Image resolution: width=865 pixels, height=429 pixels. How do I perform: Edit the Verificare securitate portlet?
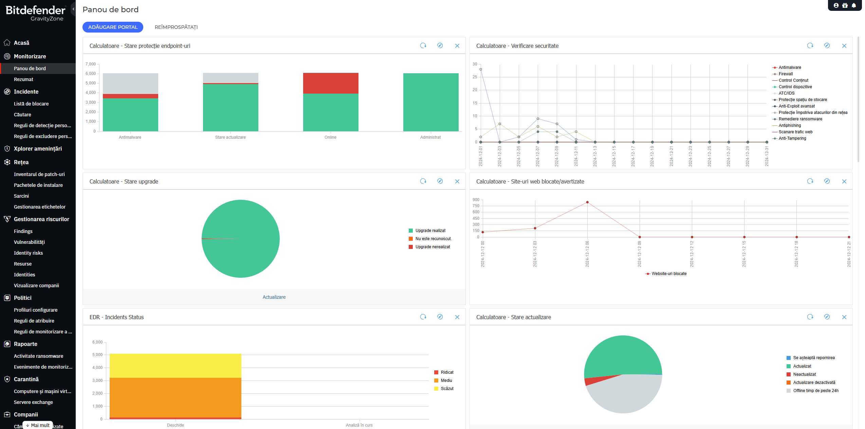[827, 45]
